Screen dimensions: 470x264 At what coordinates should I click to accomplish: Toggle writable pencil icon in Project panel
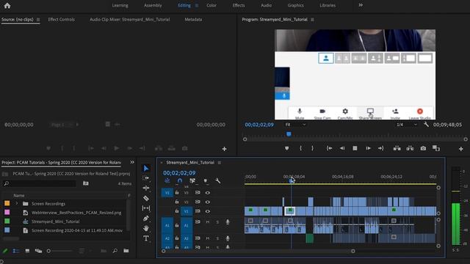5,251
